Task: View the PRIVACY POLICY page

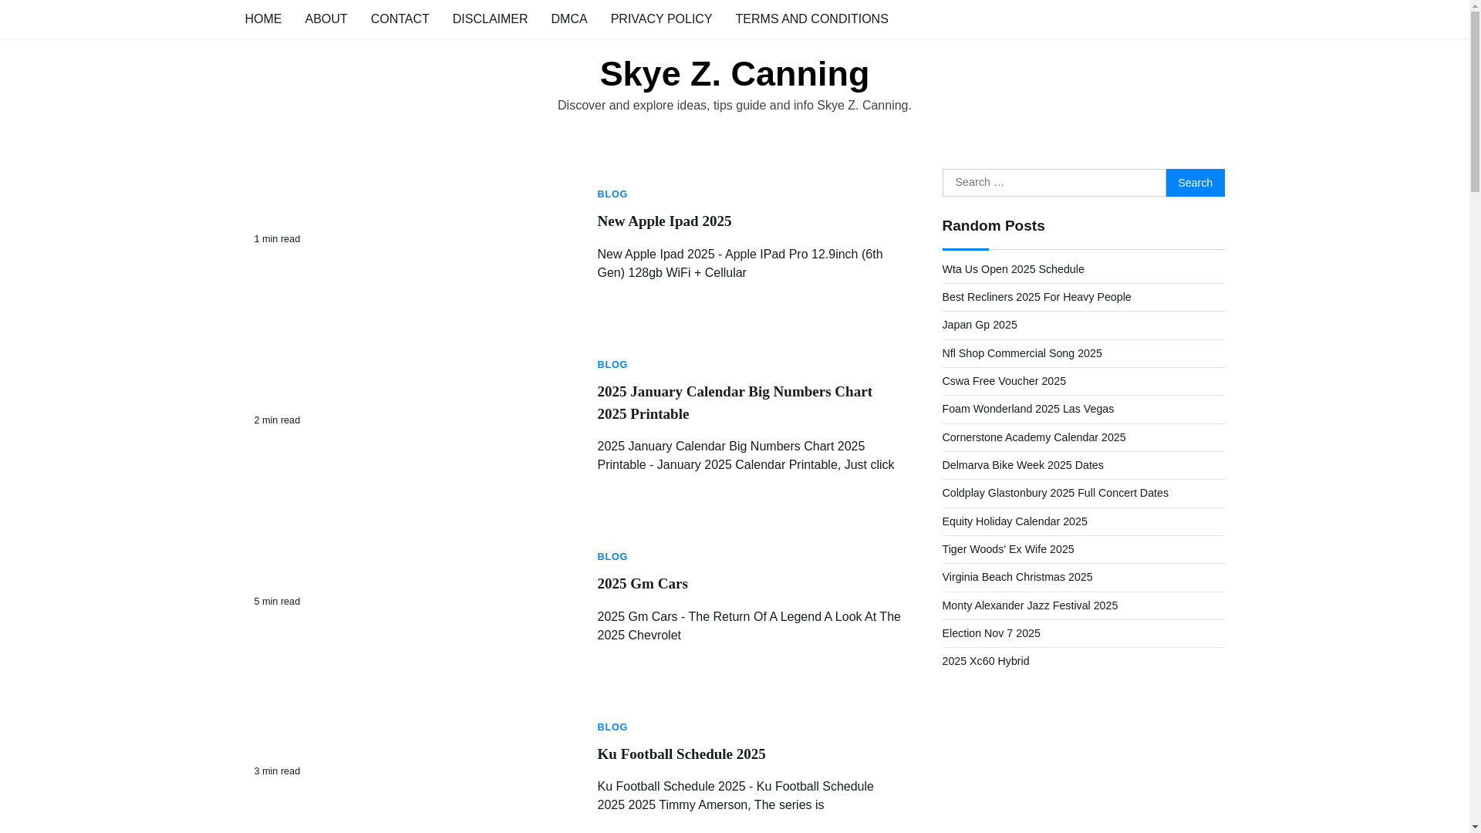Action: tap(661, 19)
